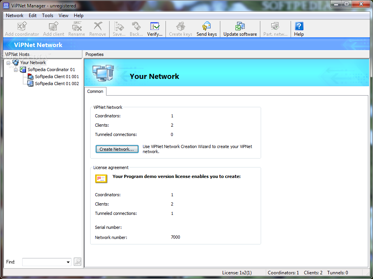Click the Save toolbar icon
The width and height of the screenshot is (373, 279).
point(119,26)
